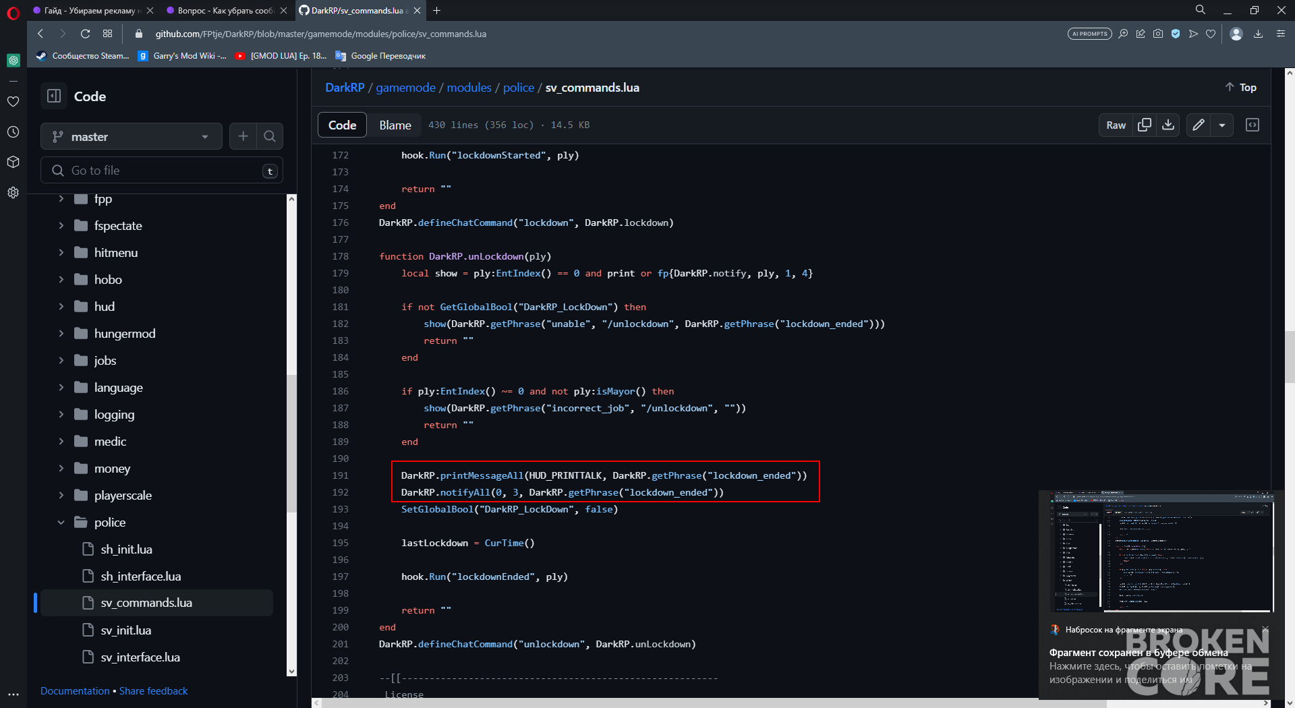Edit this file with pencil icon
Viewport: 1295px width, 708px height.
[1199, 125]
